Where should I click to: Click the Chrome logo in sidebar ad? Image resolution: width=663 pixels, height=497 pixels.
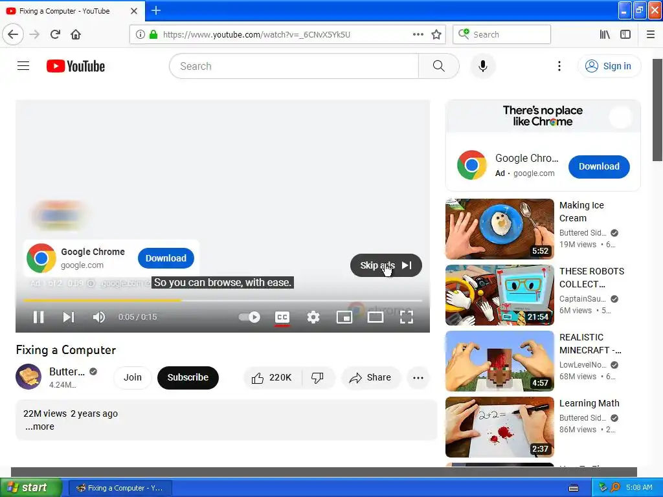point(471,165)
